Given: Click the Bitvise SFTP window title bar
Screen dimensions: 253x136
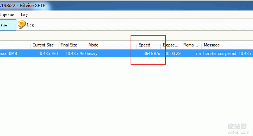Looking at the screenshot, I should click(126, 6).
